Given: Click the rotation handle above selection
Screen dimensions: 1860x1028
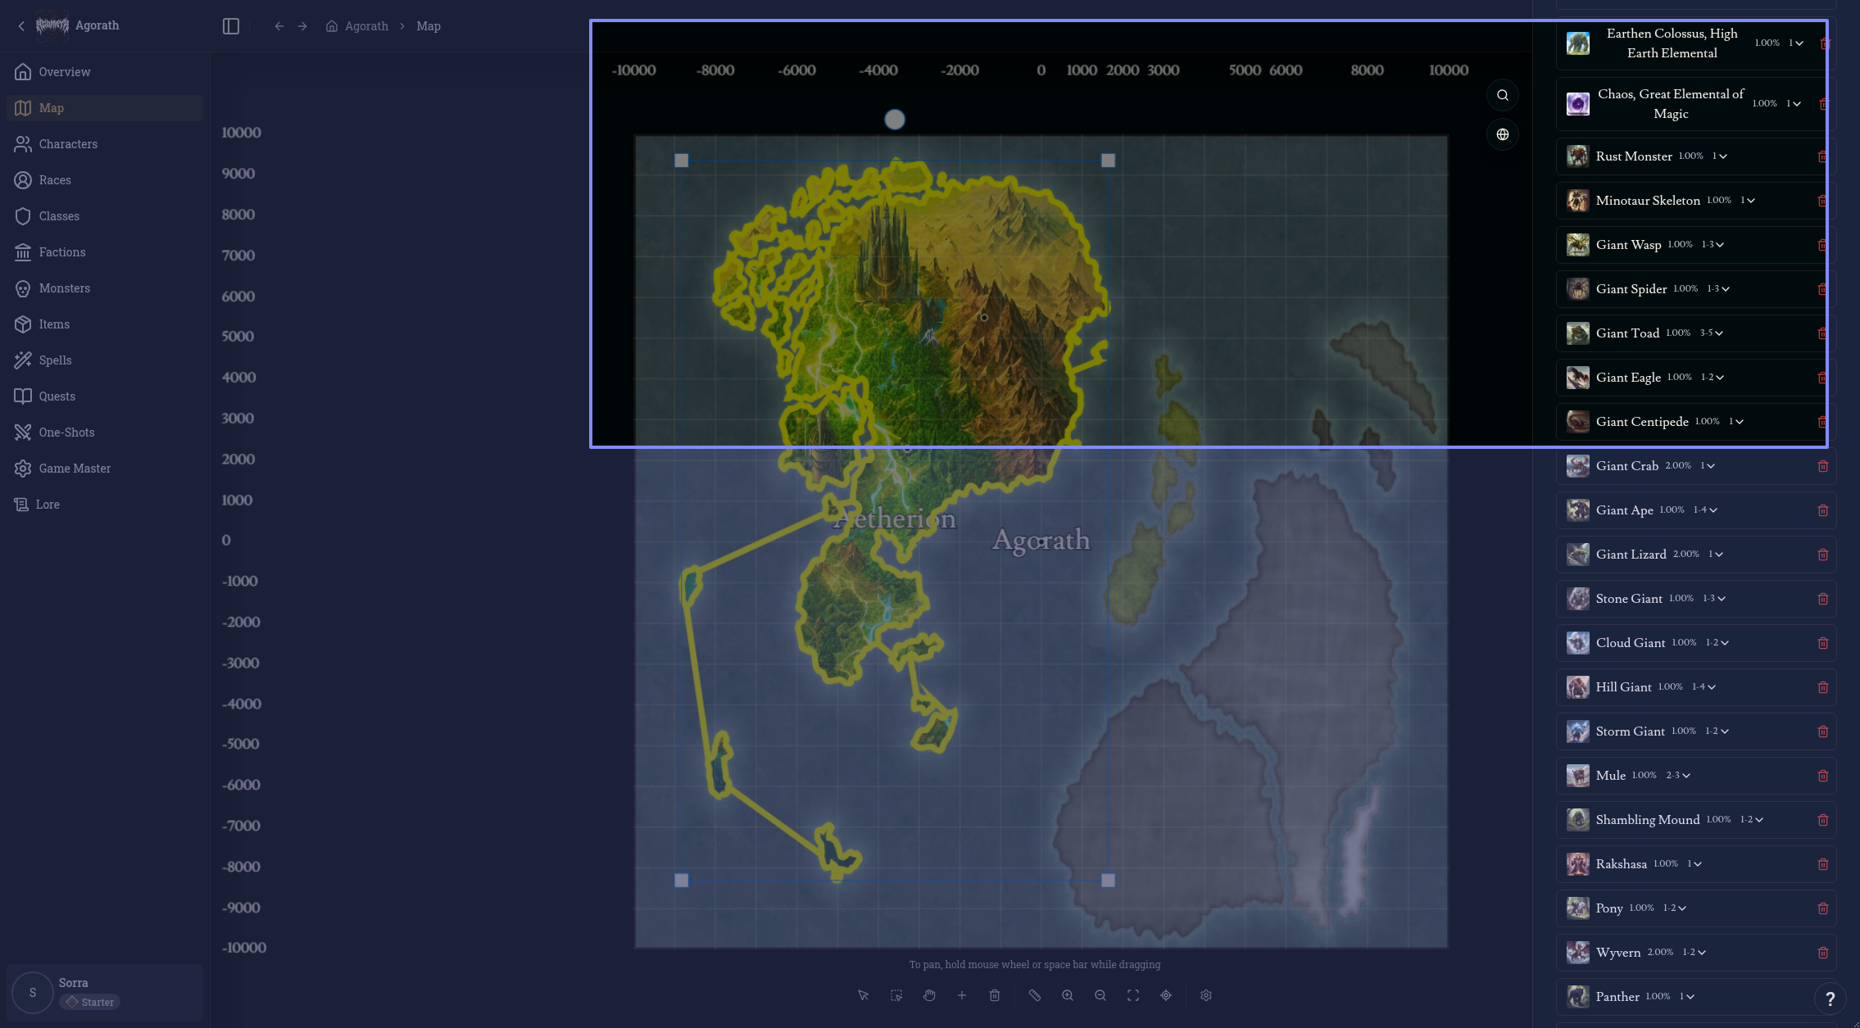Looking at the screenshot, I should pos(895,120).
